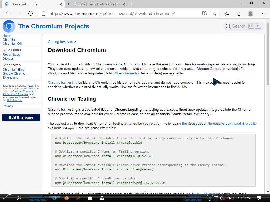This screenshot has height=202, width=270.
Task: Click the code line 'install chromedriver@116.0.5793.0'
Action: 110,183
